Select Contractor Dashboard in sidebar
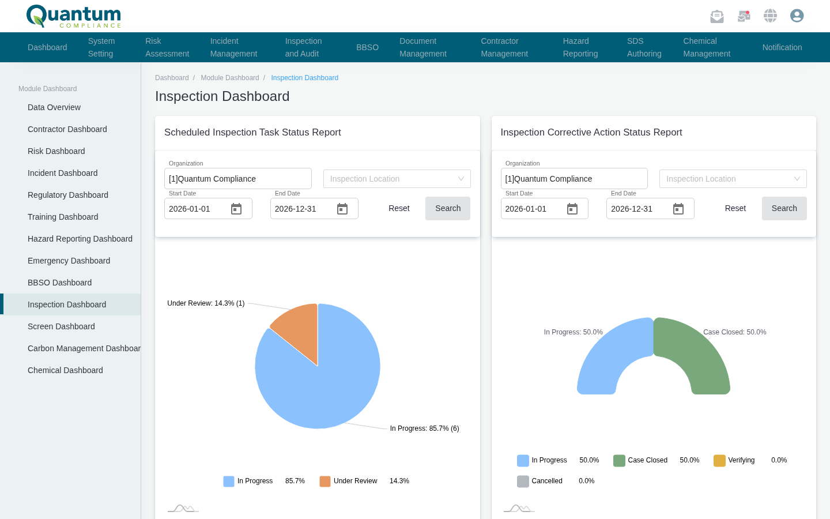 click(x=70, y=129)
